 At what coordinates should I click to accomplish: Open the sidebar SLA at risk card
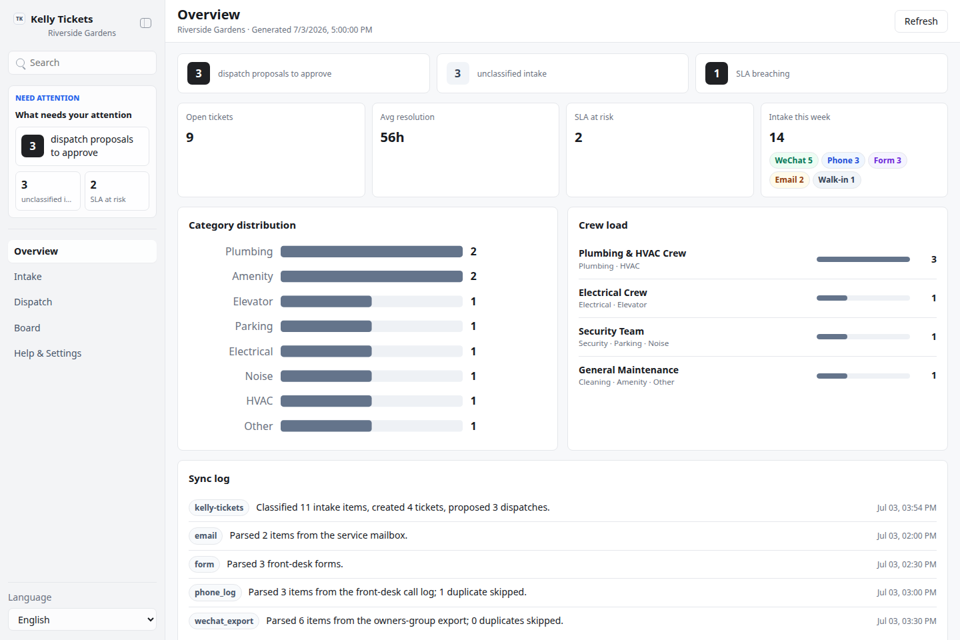tap(117, 191)
